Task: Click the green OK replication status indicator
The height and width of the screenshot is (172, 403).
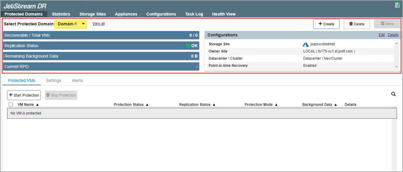Action: [188, 46]
